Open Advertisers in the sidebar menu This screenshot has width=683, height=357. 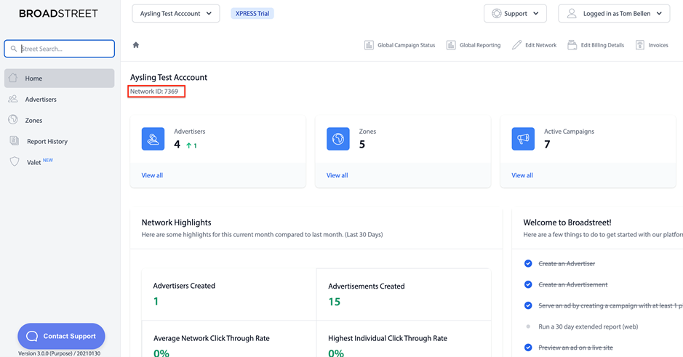[x=41, y=100]
